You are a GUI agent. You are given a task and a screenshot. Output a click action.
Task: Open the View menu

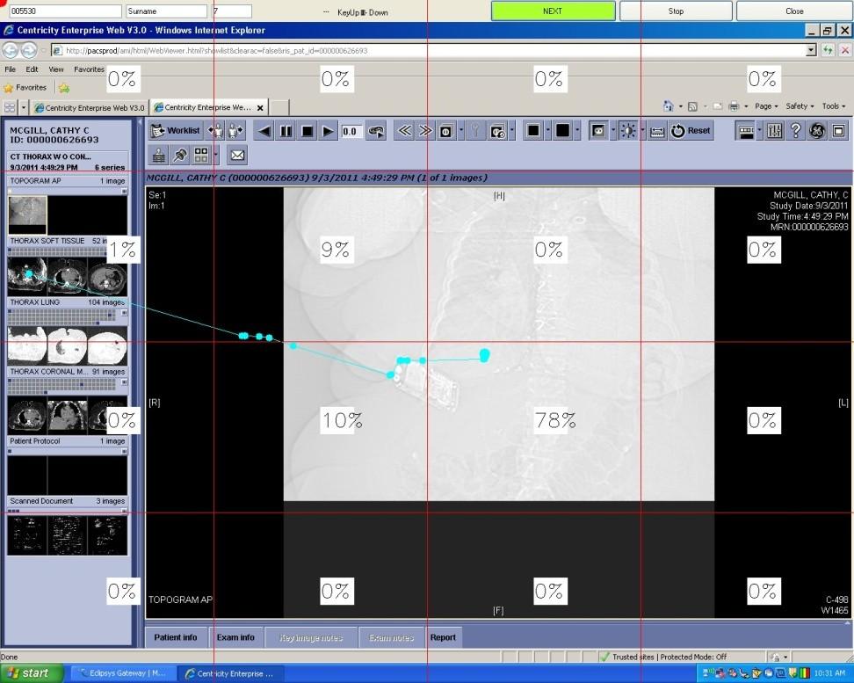tap(56, 69)
